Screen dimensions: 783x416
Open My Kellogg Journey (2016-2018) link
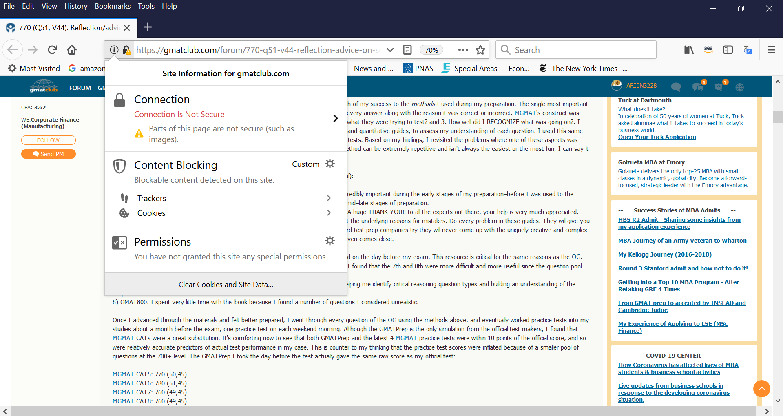(665, 254)
